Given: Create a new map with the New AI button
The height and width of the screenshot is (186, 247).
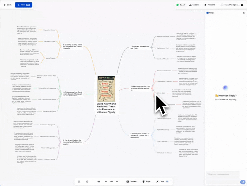Looking at the screenshot, I should click(x=23, y=5).
